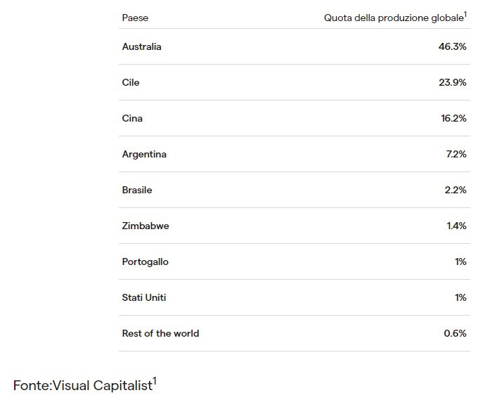The image size is (492, 407).
Task: Click the 0.6% value
Action: pos(455,333)
